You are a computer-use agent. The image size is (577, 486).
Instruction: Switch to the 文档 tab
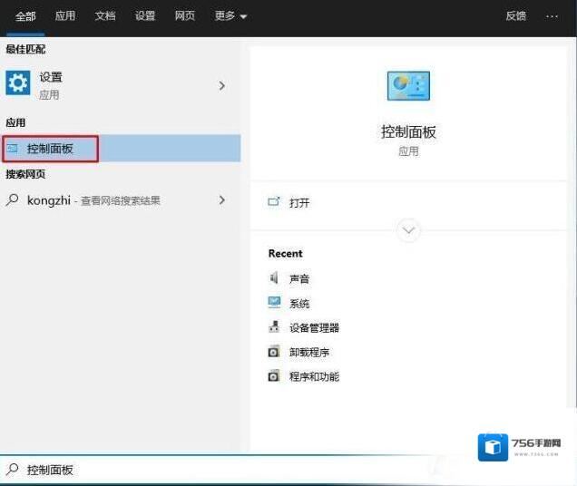(105, 16)
